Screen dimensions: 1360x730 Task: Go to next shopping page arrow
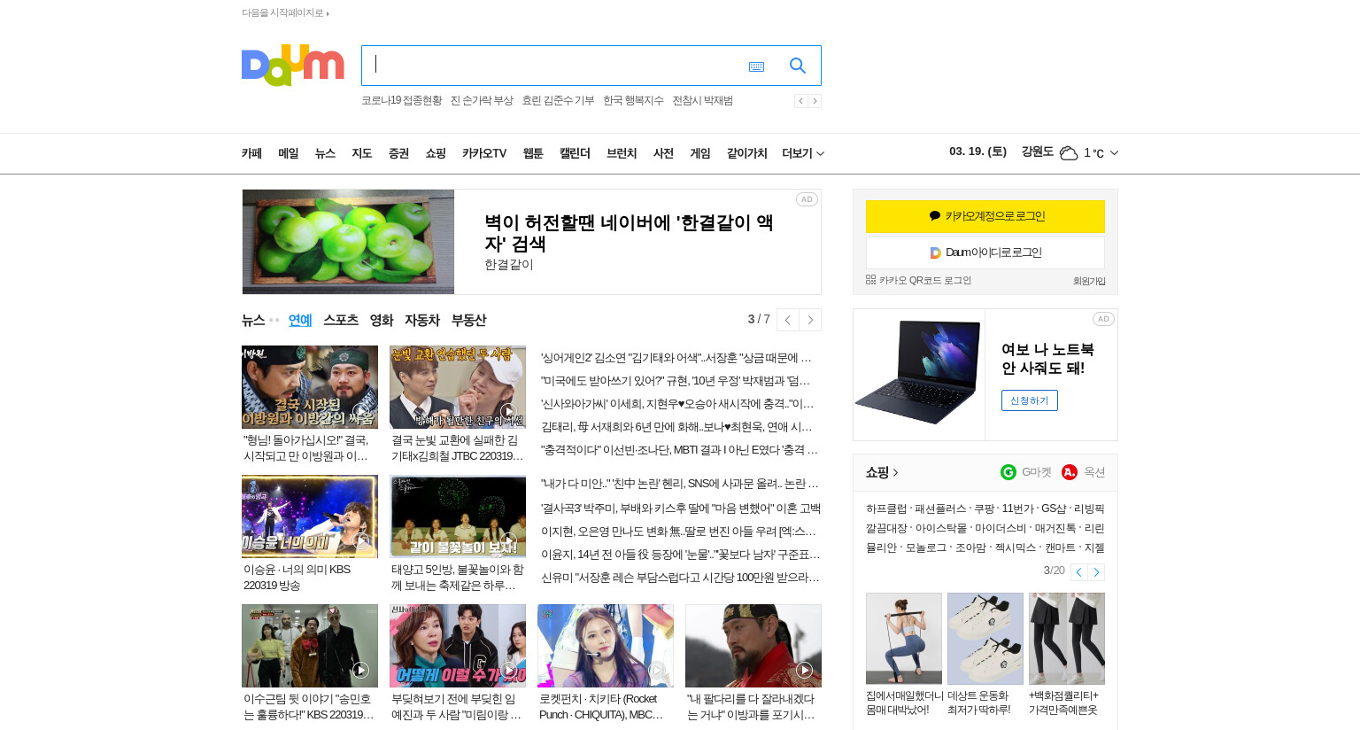[x=1096, y=572]
